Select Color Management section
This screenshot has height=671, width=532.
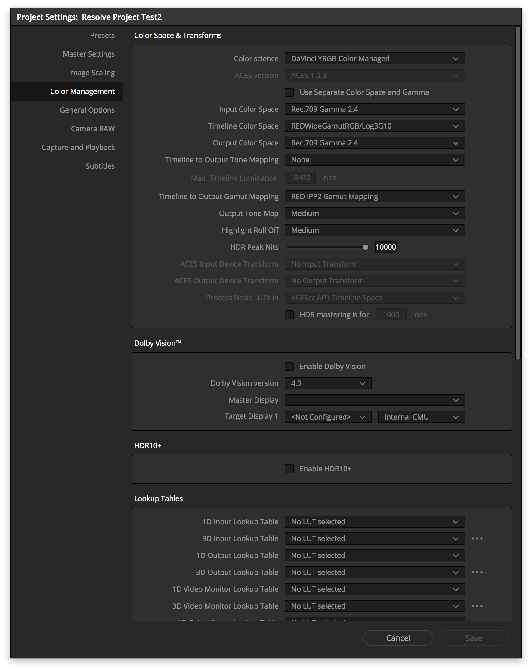click(66, 91)
